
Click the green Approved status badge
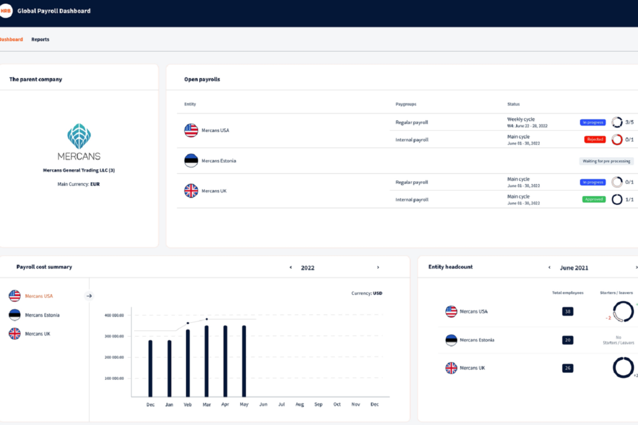click(594, 199)
